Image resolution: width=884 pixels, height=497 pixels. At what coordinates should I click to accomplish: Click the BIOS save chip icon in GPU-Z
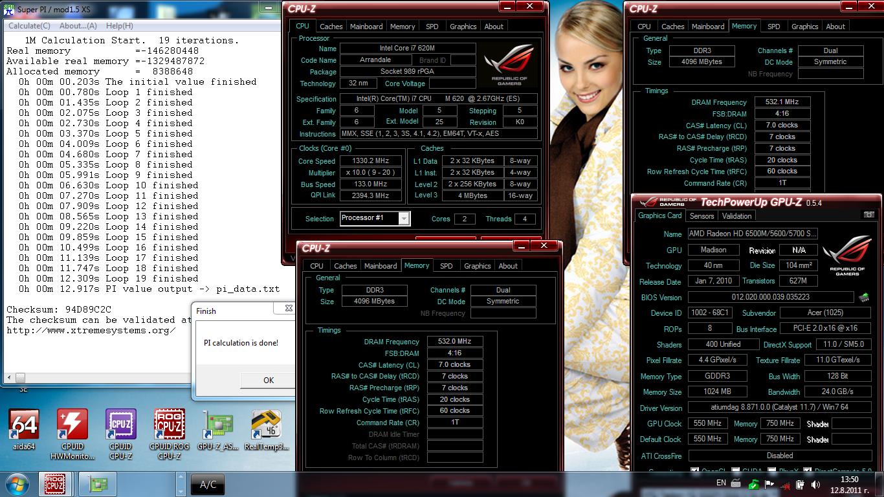tap(864, 298)
